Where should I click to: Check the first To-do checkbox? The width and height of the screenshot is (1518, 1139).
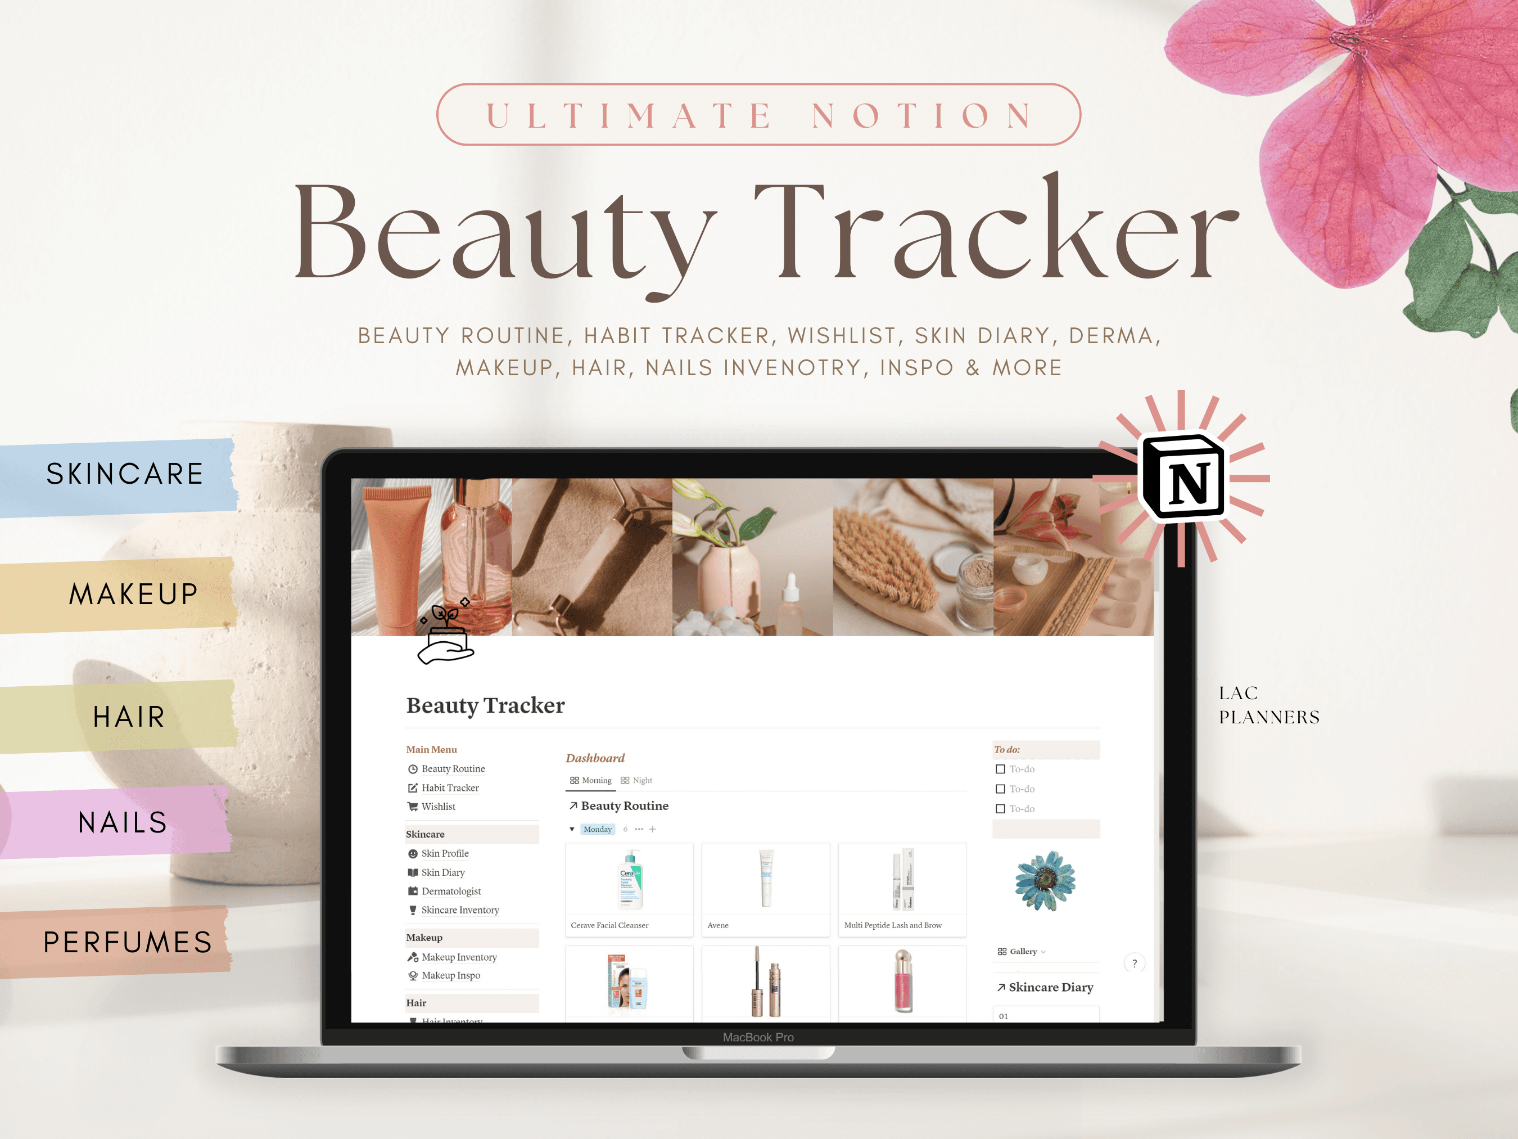point(1000,768)
